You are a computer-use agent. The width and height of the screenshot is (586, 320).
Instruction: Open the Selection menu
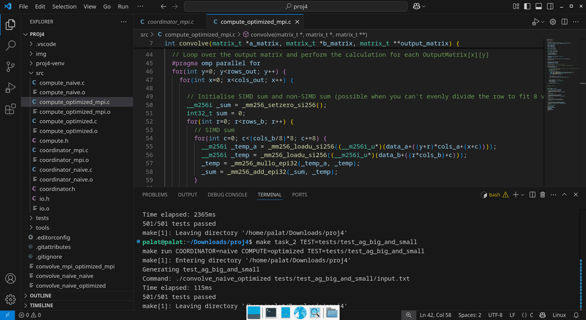(64, 7)
